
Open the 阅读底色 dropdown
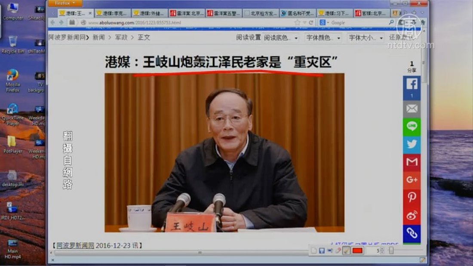[x=281, y=38]
